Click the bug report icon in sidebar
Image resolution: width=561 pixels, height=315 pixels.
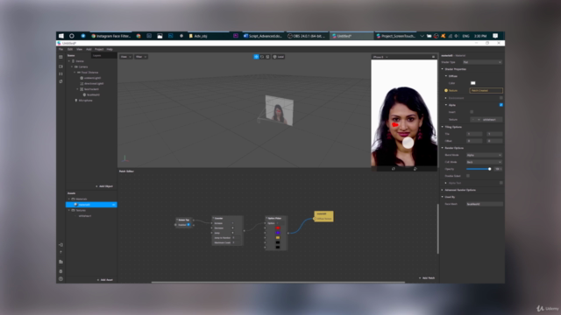[60, 271]
